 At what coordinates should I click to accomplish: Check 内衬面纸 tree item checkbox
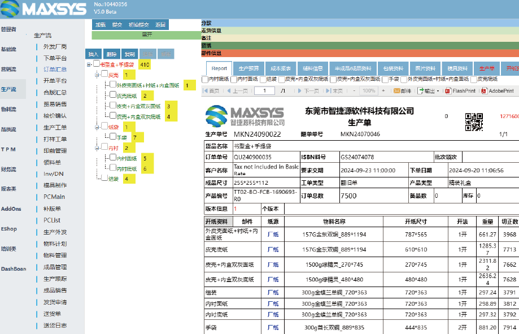[113, 157]
